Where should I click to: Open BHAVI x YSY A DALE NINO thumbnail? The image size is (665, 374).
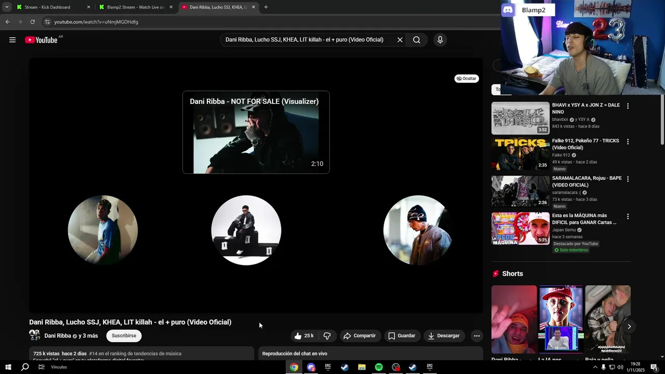[x=520, y=118]
